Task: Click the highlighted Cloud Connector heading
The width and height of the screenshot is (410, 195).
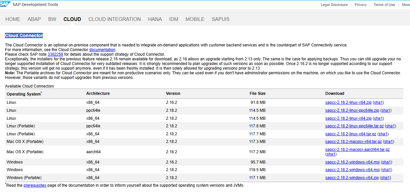Action: tap(24, 35)
